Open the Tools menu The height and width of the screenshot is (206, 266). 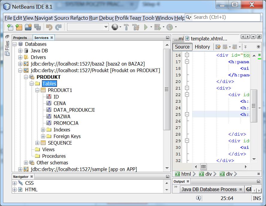point(148,18)
